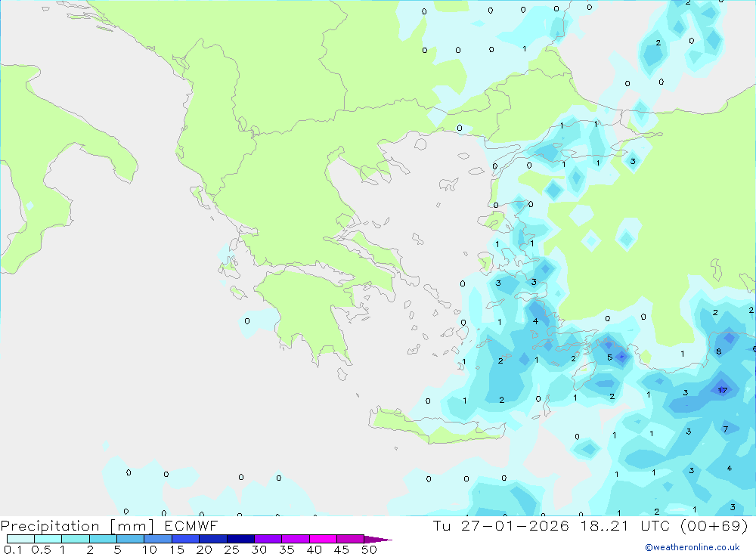This screenshot has width=756, height=554.
Task: Click the '15' legend scale label
Action: (176, 549)
